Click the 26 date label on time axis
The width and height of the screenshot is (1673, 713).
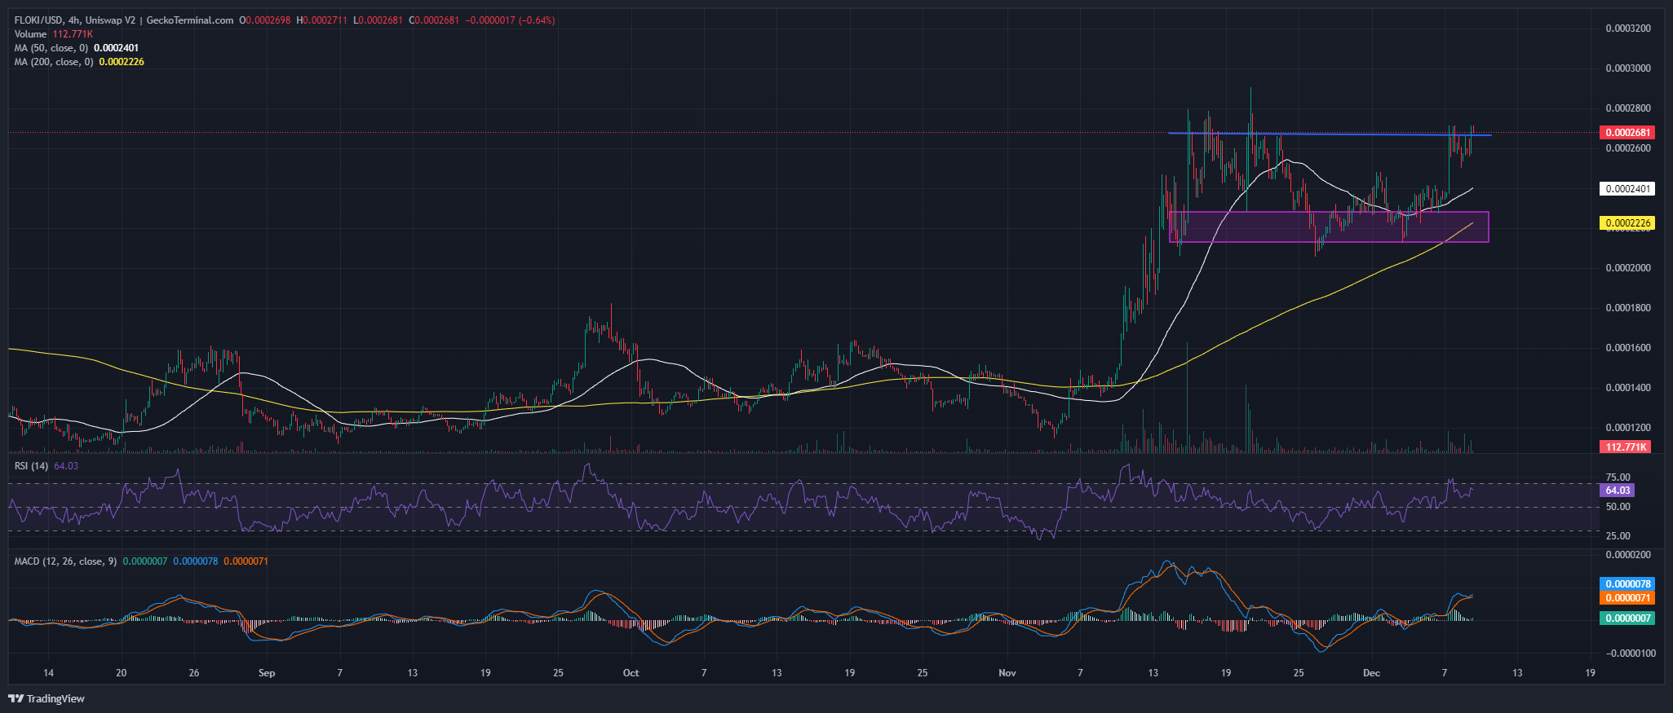[x=194, y=673]
